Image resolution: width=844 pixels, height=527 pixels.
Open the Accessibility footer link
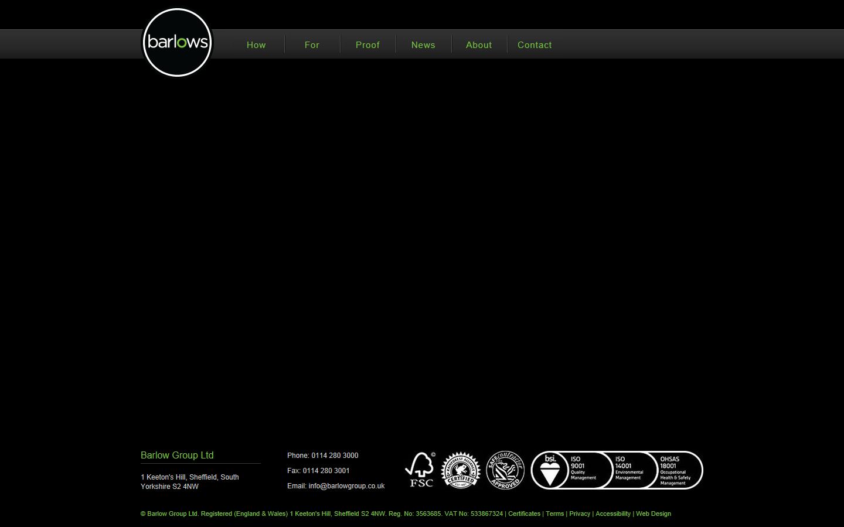613,514
